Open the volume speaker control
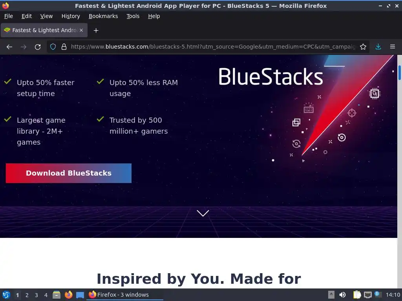Viewport: 402px width, 301px height. tap(342, 295)
